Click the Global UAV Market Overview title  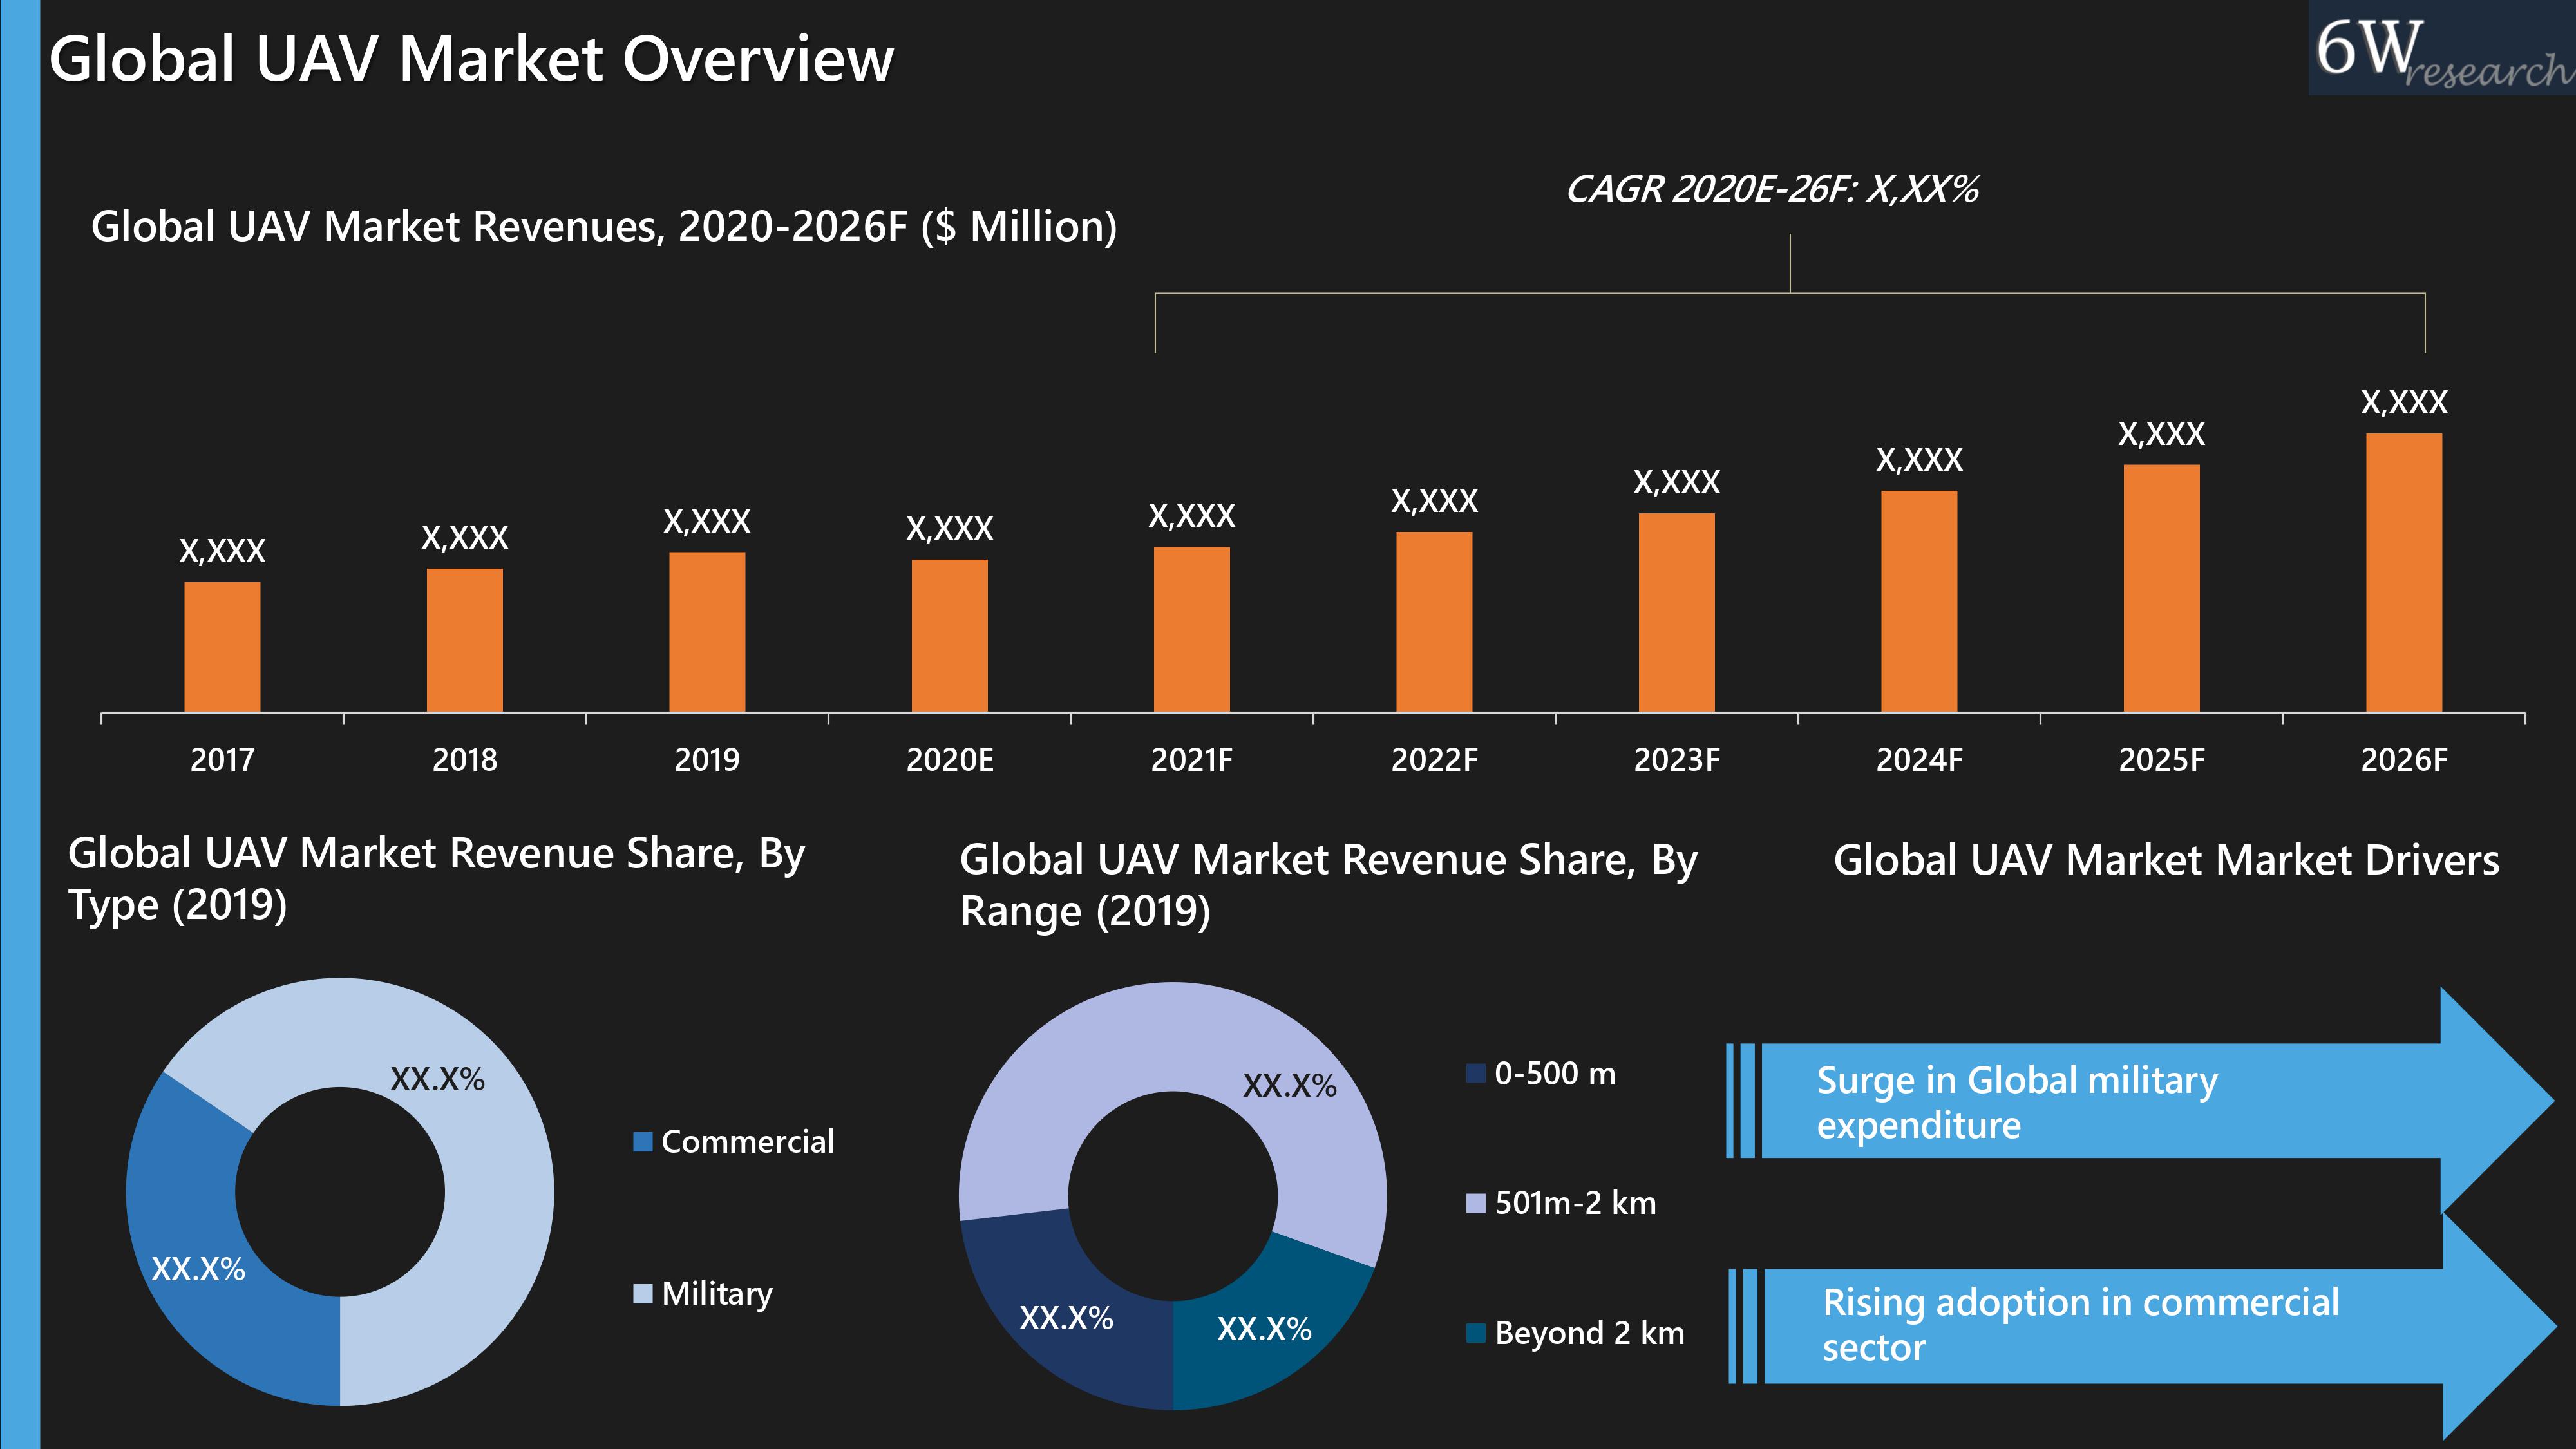click(x=471, y=59)
